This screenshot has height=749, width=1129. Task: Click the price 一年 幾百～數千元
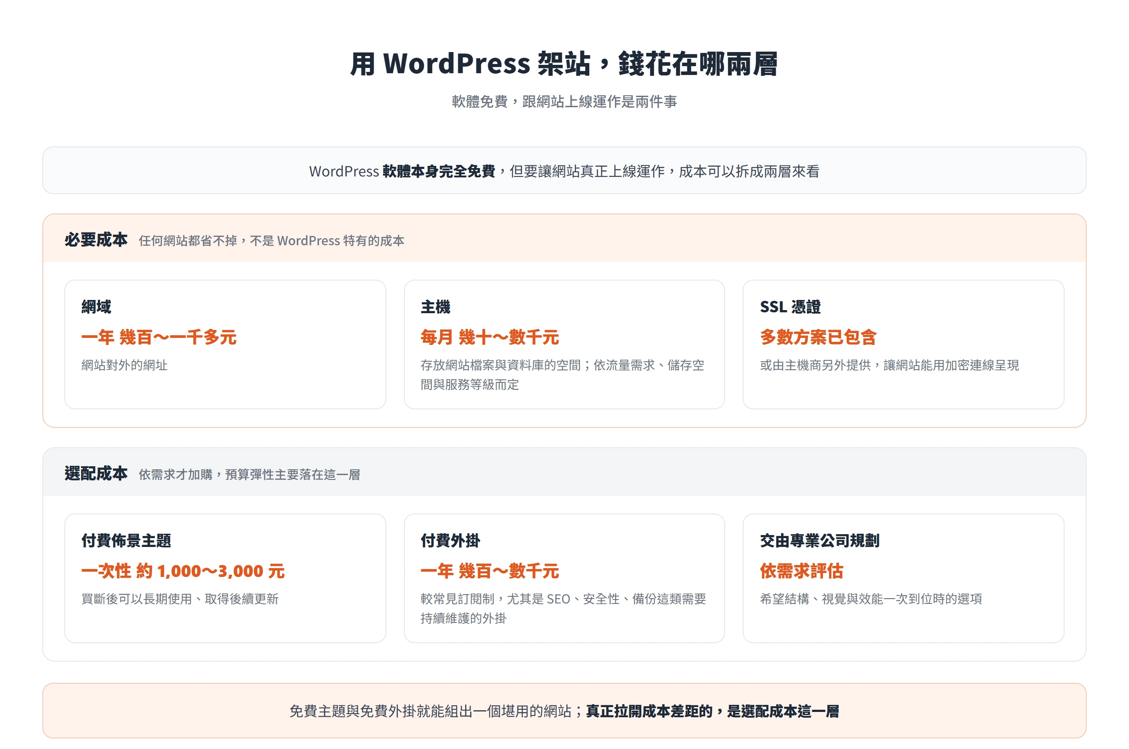490,571
